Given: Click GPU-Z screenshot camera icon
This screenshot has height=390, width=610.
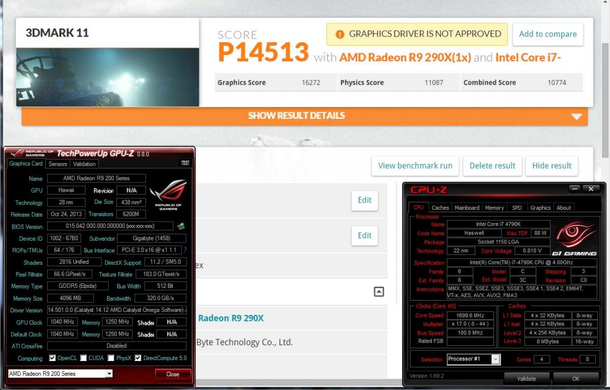Looking at the screenshot, I should (x=185, y=164).
